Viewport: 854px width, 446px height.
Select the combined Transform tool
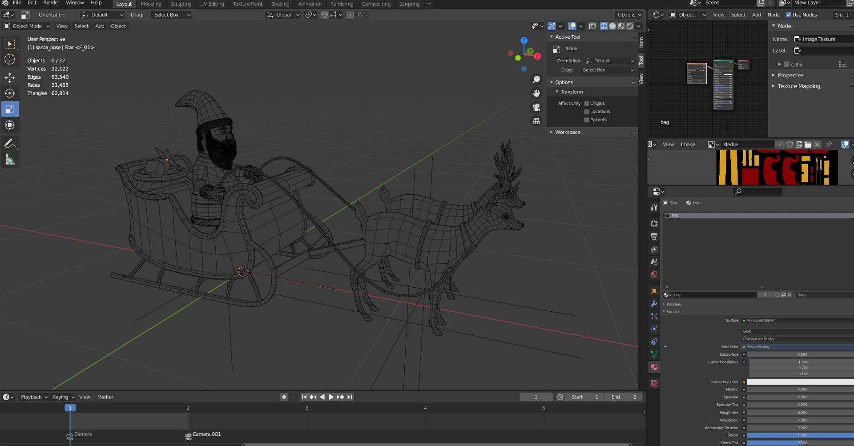coord(9,125)
